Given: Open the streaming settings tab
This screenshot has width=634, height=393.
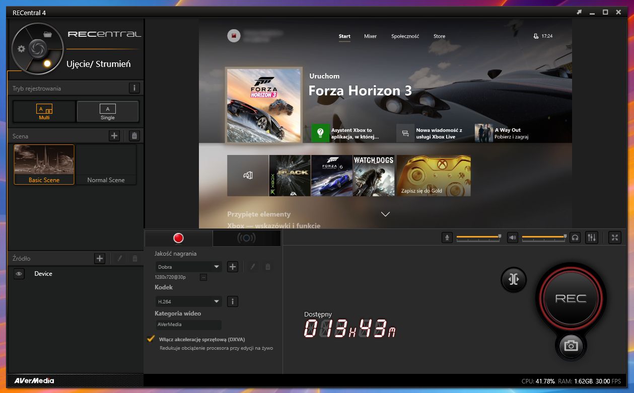Looking at the screenshot, I should 246,238.
